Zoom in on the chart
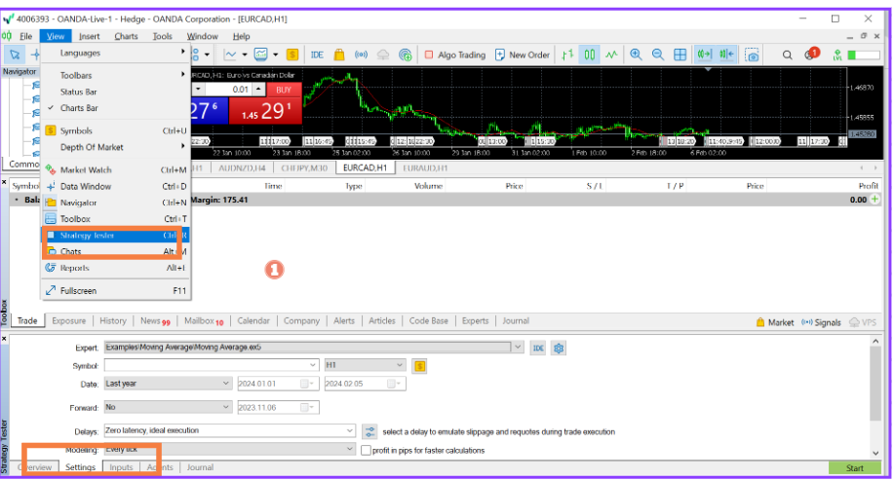Image resolution: width=894 pixels, height=480 pixels. 636,55
